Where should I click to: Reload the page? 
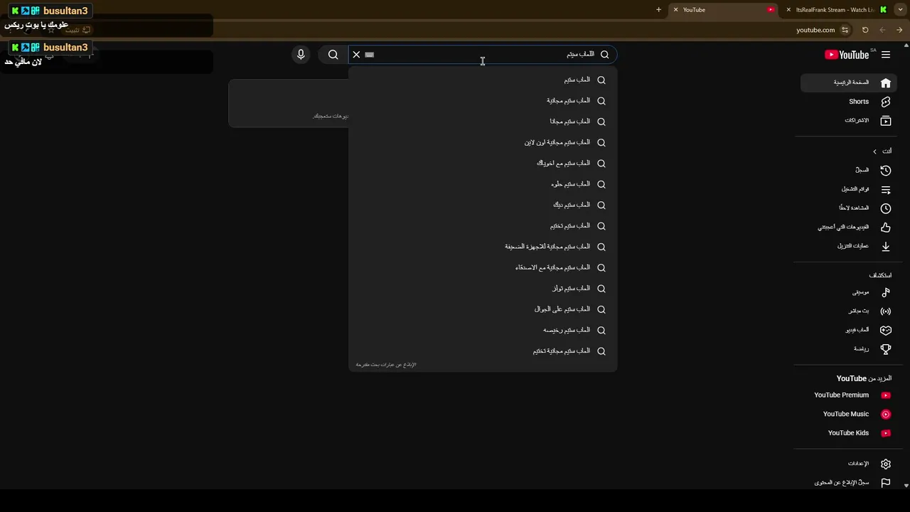[x=865, y=30]
